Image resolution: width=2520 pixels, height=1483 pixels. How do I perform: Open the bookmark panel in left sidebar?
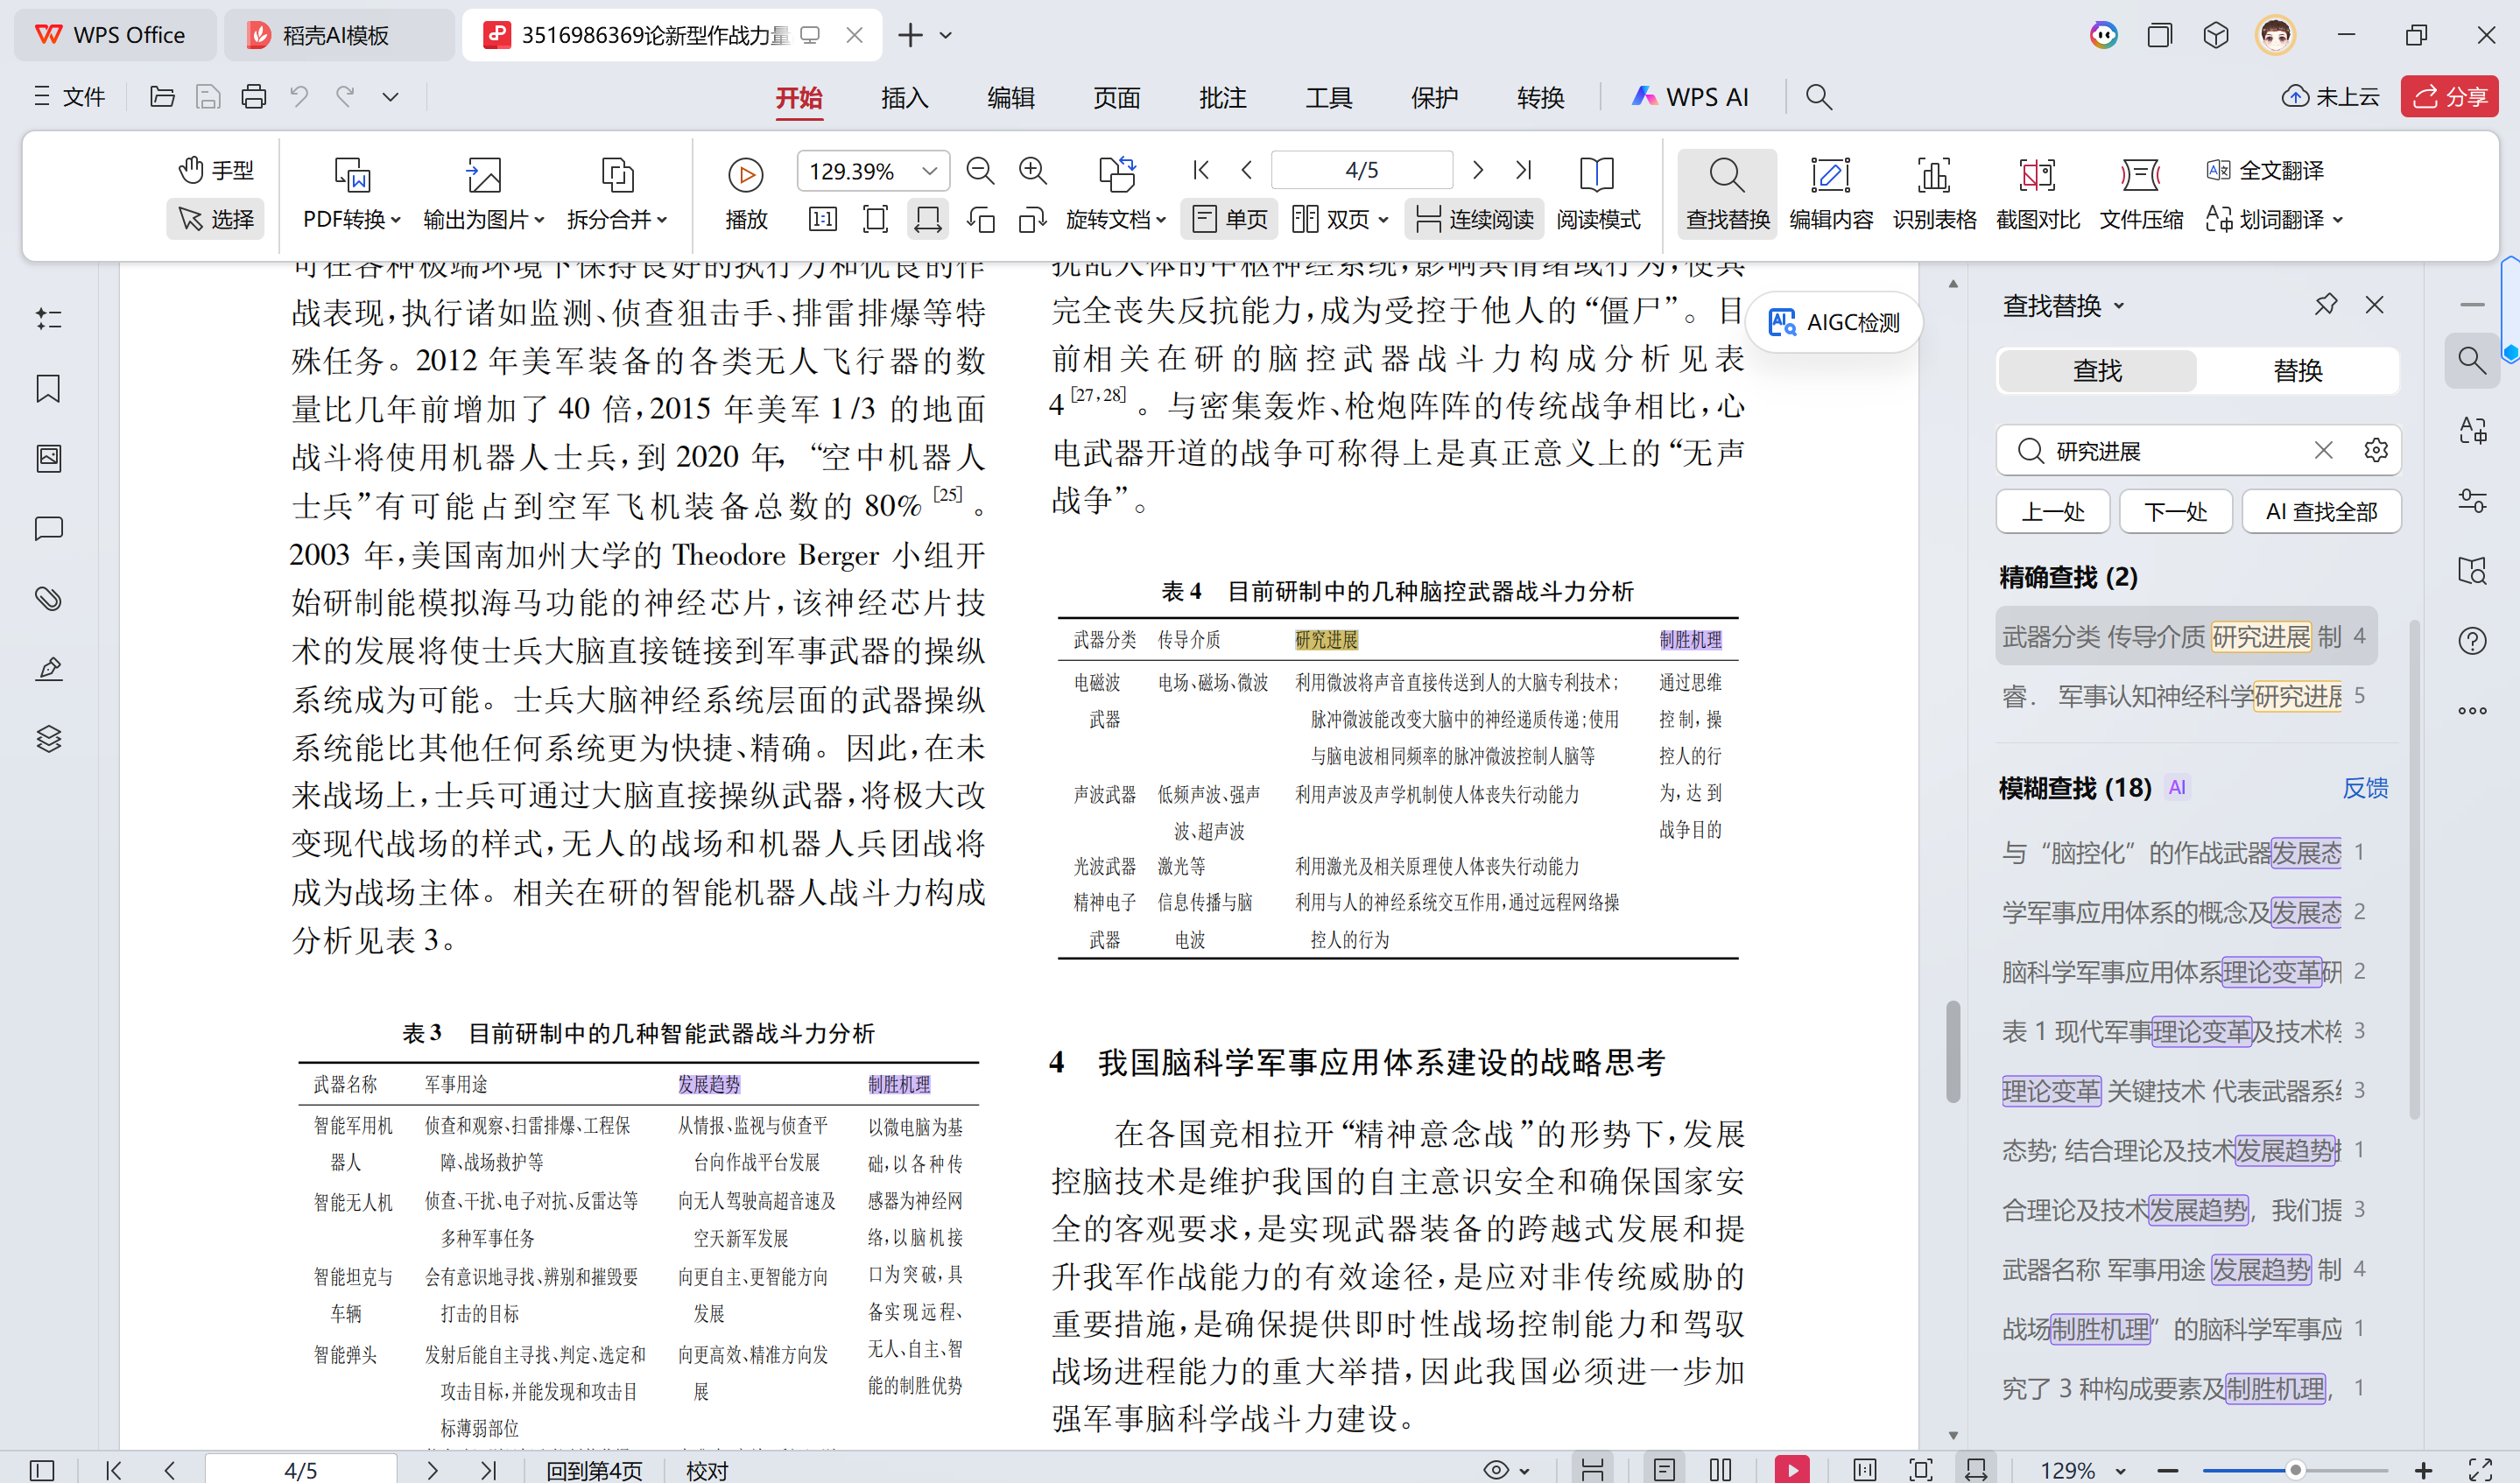coord(48,389)
